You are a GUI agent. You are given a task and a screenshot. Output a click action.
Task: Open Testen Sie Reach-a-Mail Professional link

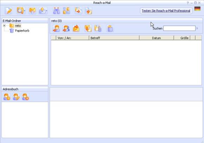click(x=166, y=11)
